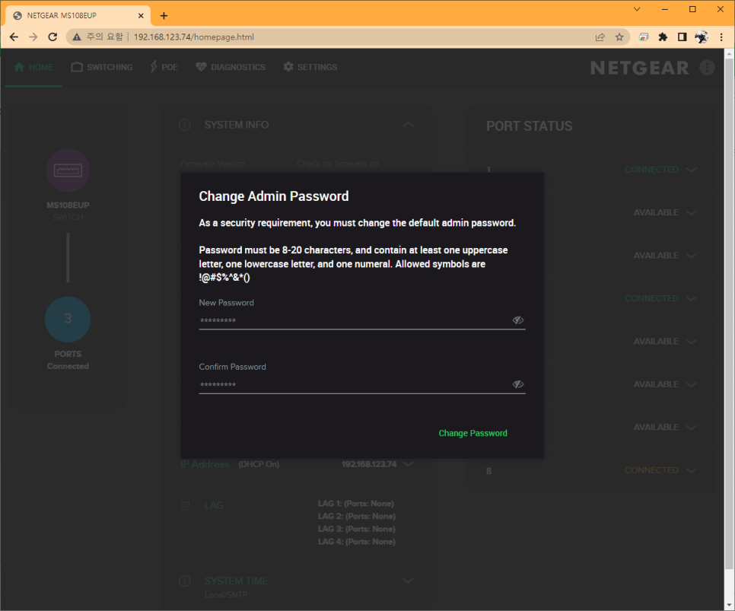
Task: Open the cast media icon
Action: (644, 37)
